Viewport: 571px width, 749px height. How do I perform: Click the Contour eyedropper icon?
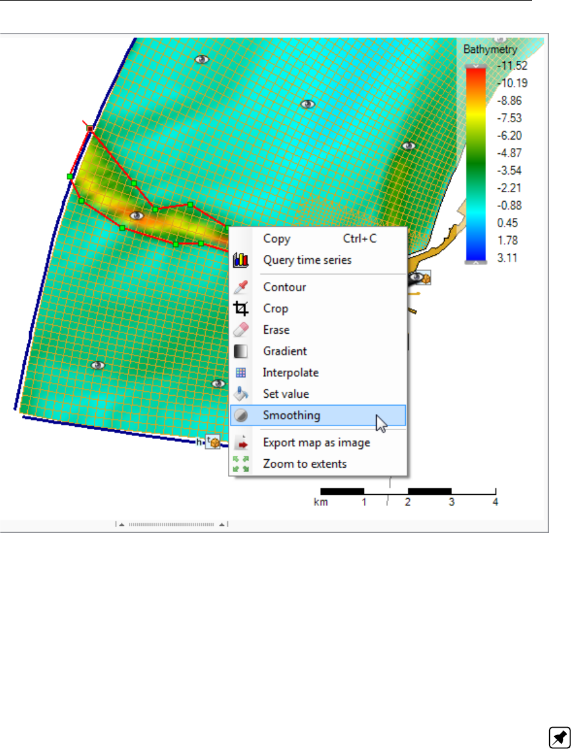pos(241,287)
